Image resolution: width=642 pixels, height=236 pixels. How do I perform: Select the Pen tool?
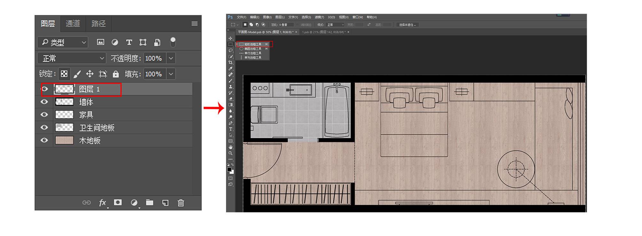click(230, 123)
